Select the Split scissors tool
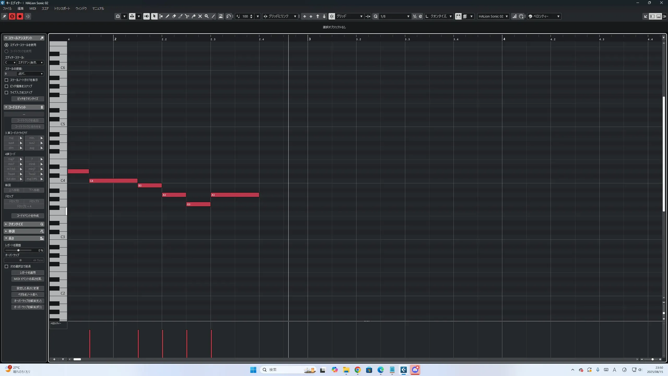This screenshot has width=668, height=376. coord(187,16)
